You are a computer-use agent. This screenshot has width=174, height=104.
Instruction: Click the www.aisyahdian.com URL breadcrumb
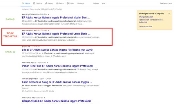[x=35, y=14]
